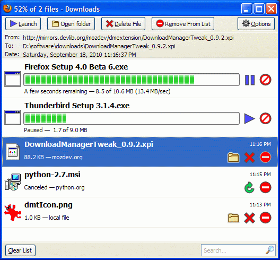Close the Downloads window
280x260 pixels.
tap(272, 8)
